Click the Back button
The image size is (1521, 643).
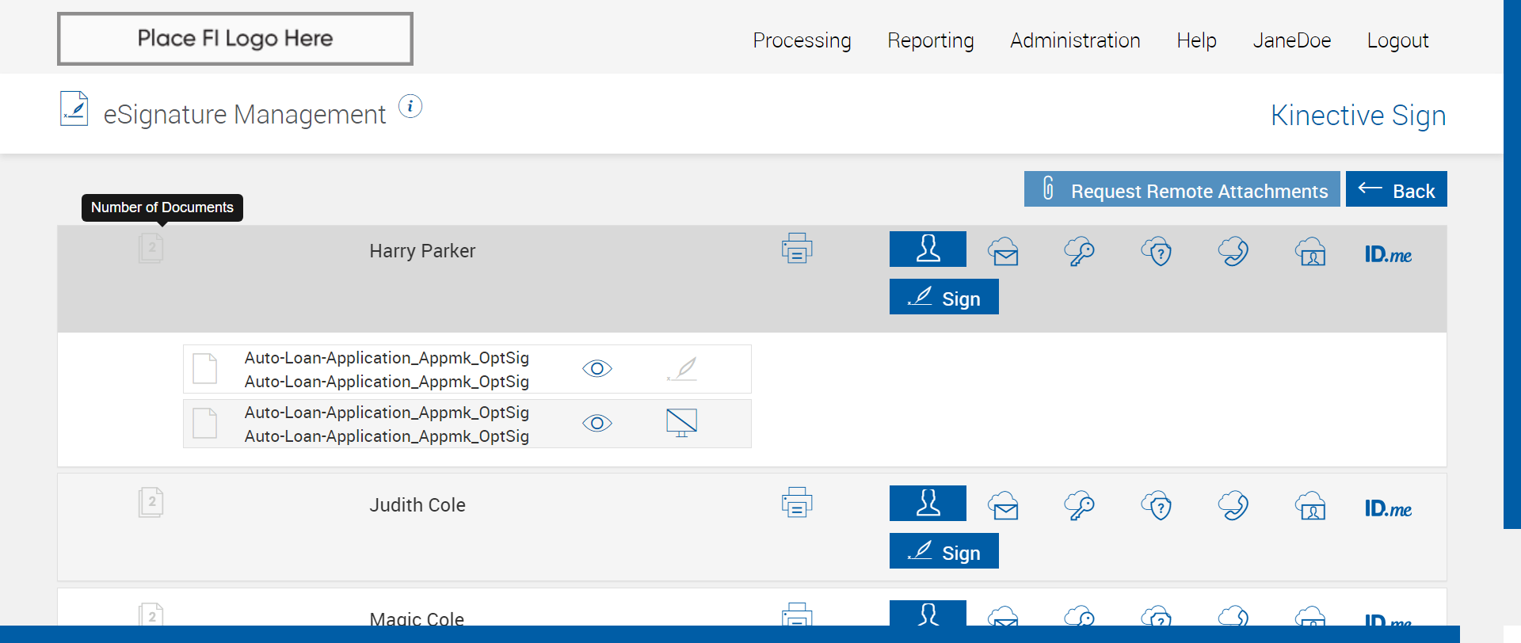[x=1397, y=190]
